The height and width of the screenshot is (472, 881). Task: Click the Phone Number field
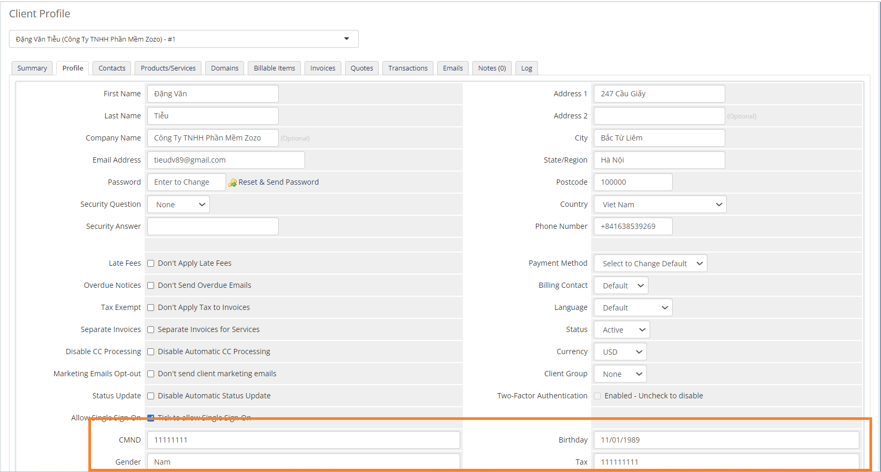point(633,226)
